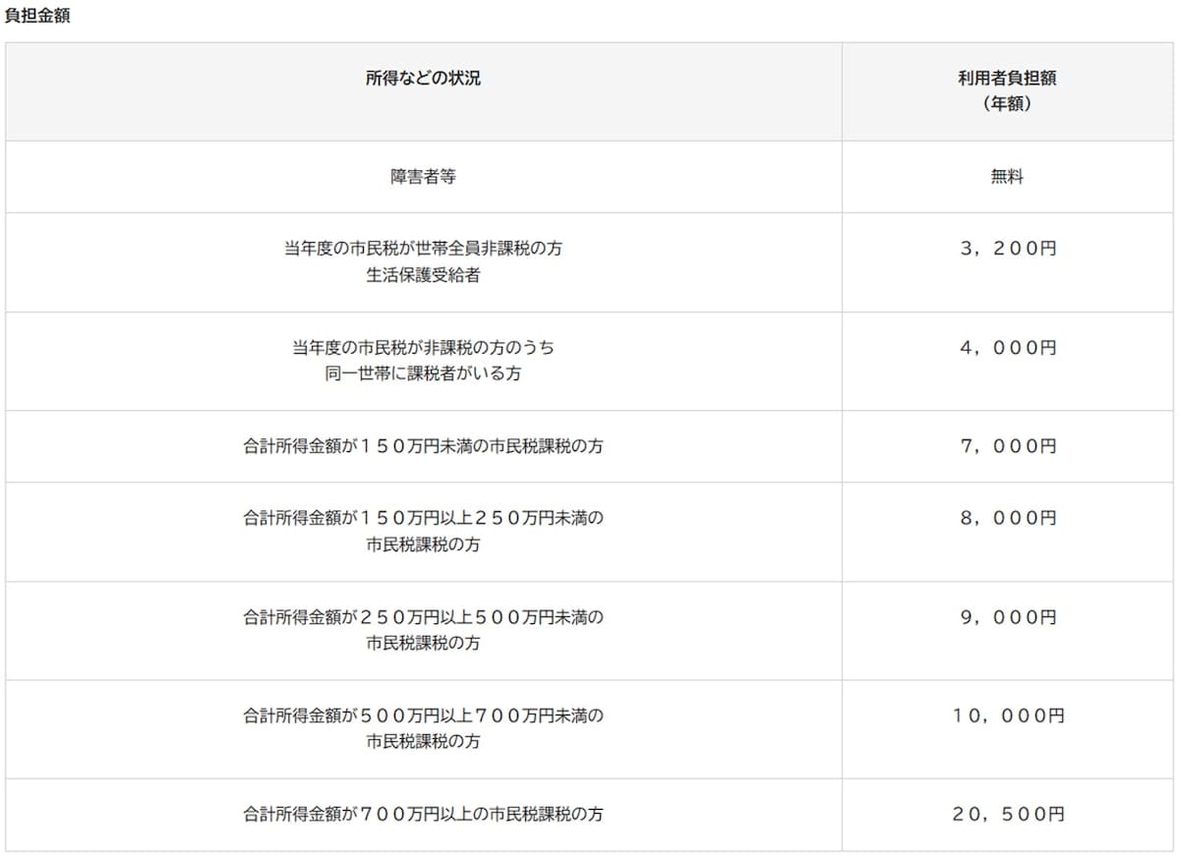1180x859 pixels.
Task: Click the 7,000円 fee amount
Action: pos(1007,446)
